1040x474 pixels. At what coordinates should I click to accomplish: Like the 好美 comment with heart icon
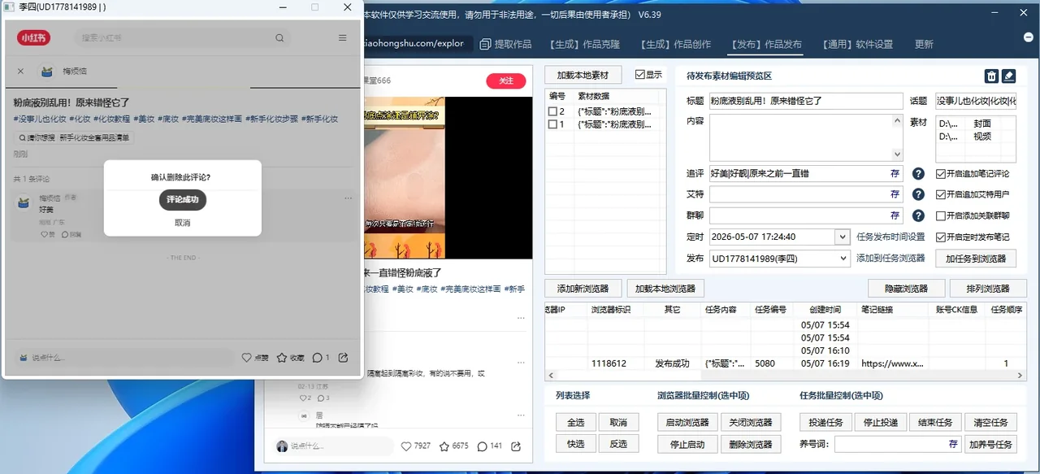point(45,234)
